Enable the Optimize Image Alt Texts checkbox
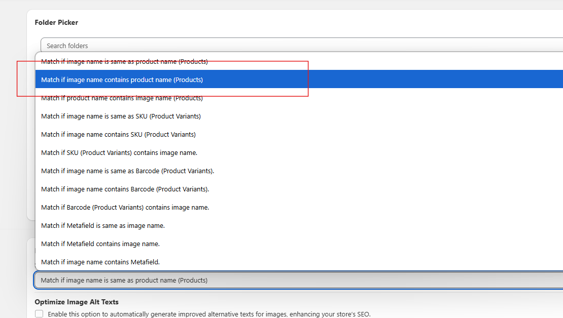Image resolution: width=563 pixels, height=318 pixels. click(x=39, y=314)
